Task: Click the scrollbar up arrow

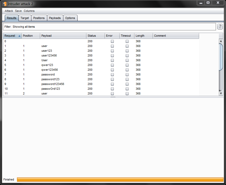Action: (x=221, y=41)
